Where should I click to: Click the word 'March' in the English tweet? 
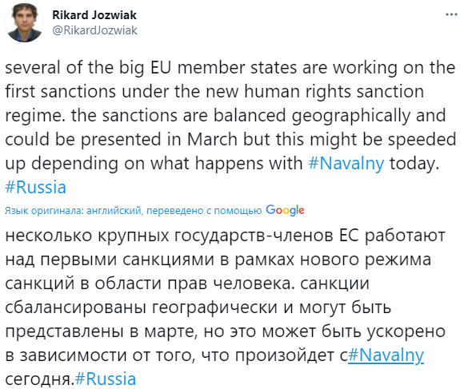[x=212, y=139]
